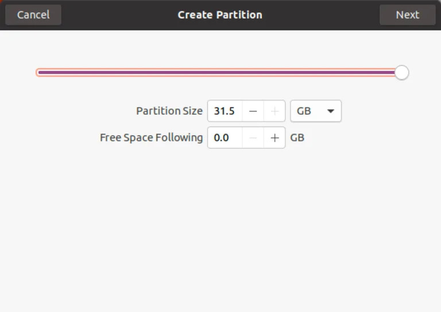Viewport: 441px width, 312px height.
Task: Decrease Free Space Following with minus button
Action: click(x=253, y=138)
